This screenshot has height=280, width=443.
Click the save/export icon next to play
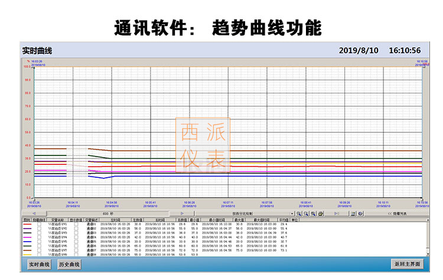353,213
